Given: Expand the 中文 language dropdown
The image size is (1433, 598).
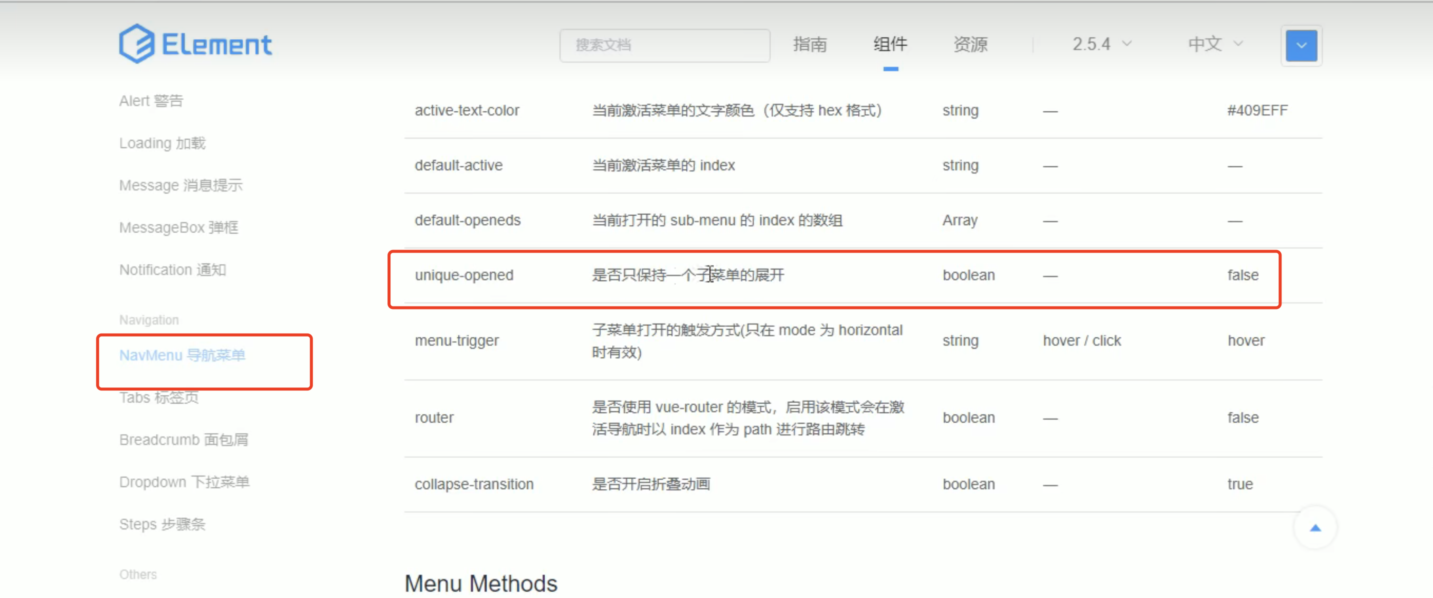Looking at the screenshot, I should click(x=1215, y=44).
